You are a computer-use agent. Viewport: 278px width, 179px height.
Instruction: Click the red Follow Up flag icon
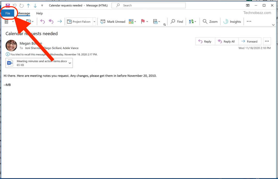pyautogui.click(x=143, y=21)
